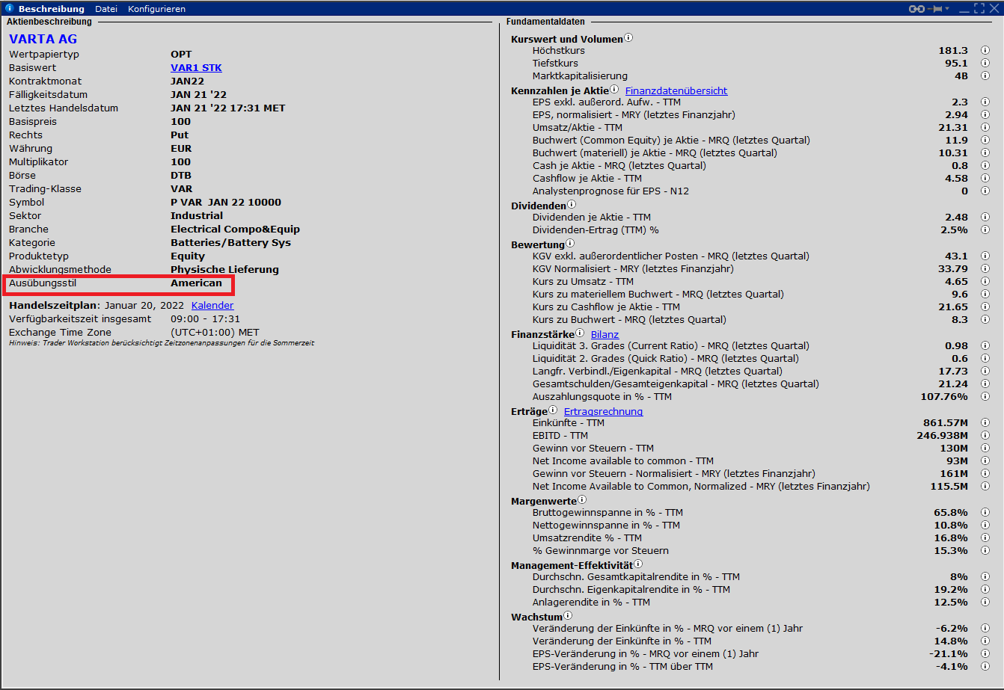Open the Datei menu
Image resolution: width=1004 pixels, height=690 pixels.
(106, 9)
